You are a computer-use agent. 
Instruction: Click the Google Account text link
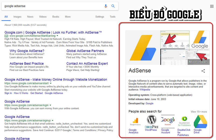166,131
